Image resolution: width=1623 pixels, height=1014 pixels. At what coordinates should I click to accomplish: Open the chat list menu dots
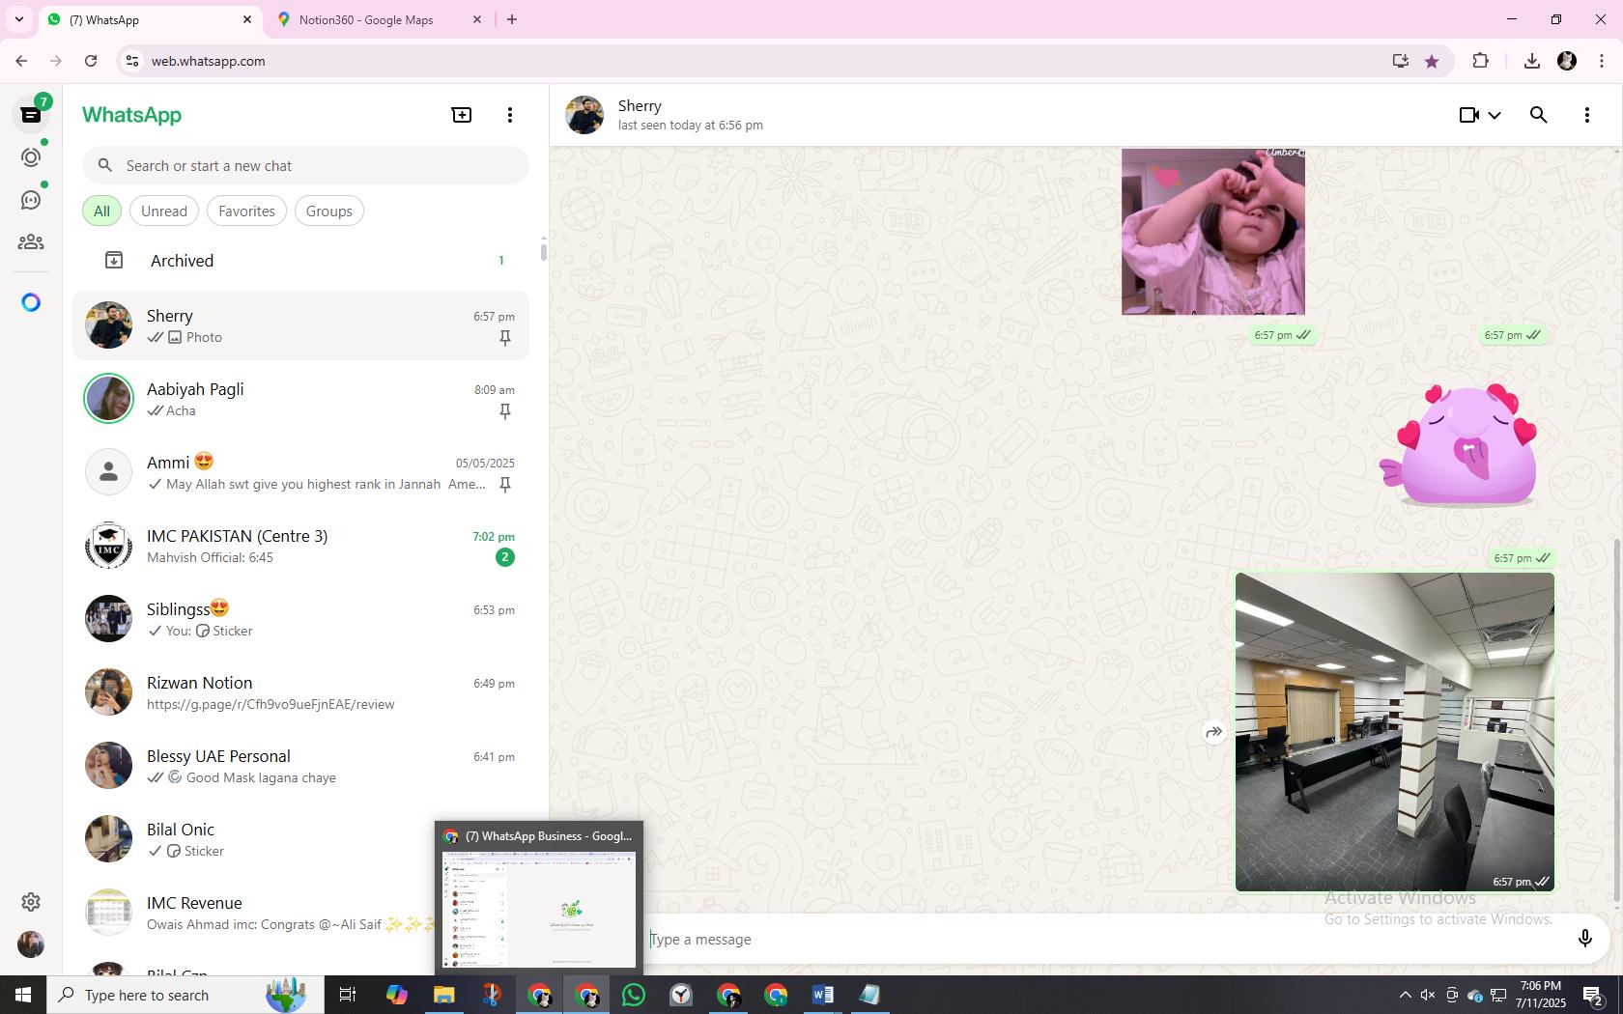point(510,115)
